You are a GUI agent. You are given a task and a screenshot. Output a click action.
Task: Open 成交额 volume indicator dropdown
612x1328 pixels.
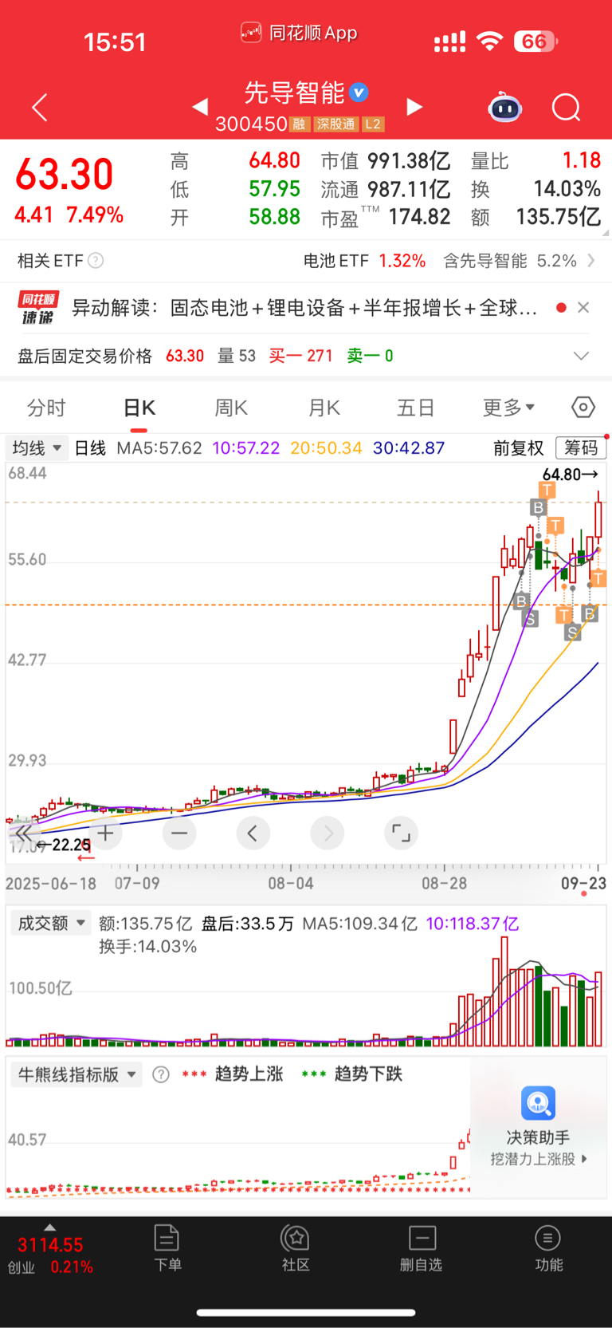click(x=51, y=924)
